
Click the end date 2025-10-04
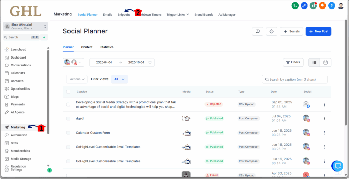click(136, 63)
